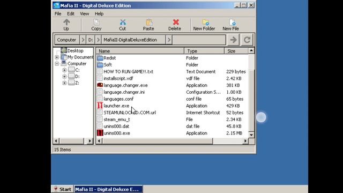The image size is (343, 193).
Task: Expand the D: drive node
Action: (x=64, y=77)
